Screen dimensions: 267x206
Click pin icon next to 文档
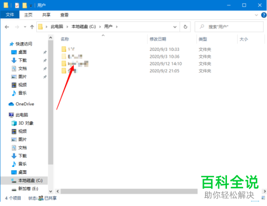coord(45,68)
